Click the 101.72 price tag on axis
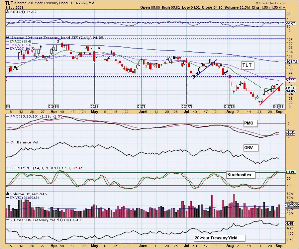This screenshot has height=249, width=299. point(292,61)
